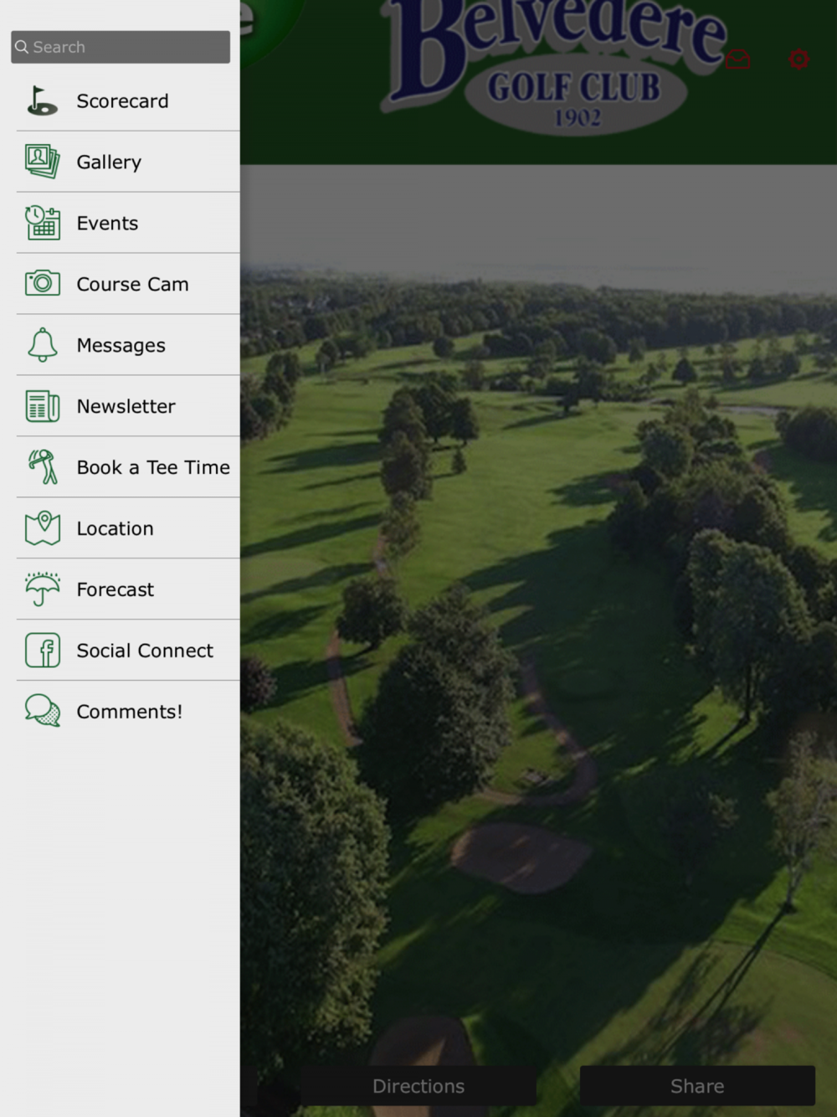Click the search magnifier icon
Screen dimensions: 837x1117
coord(22,47)
